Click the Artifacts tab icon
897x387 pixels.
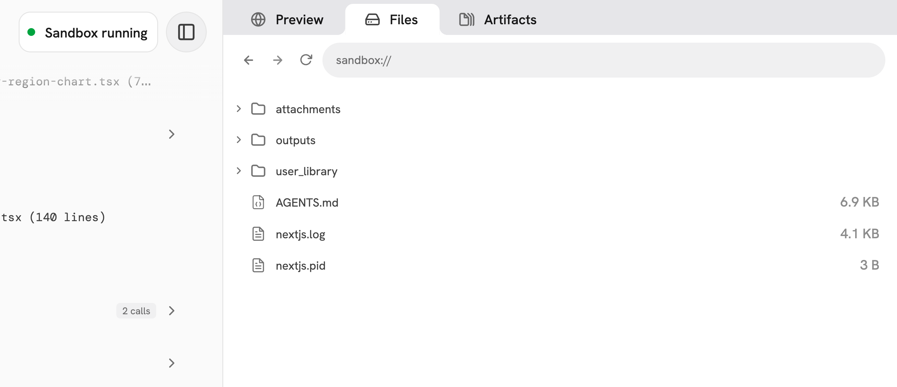tap(467, 19)
